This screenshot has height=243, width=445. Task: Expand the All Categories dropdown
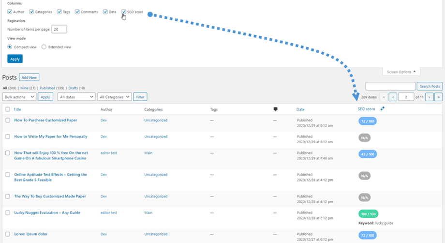[x=115, y=97]
